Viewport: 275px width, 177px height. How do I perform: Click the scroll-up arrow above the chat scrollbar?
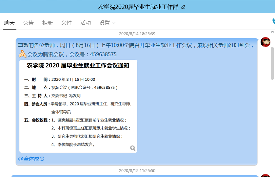(x=272, y=32)
